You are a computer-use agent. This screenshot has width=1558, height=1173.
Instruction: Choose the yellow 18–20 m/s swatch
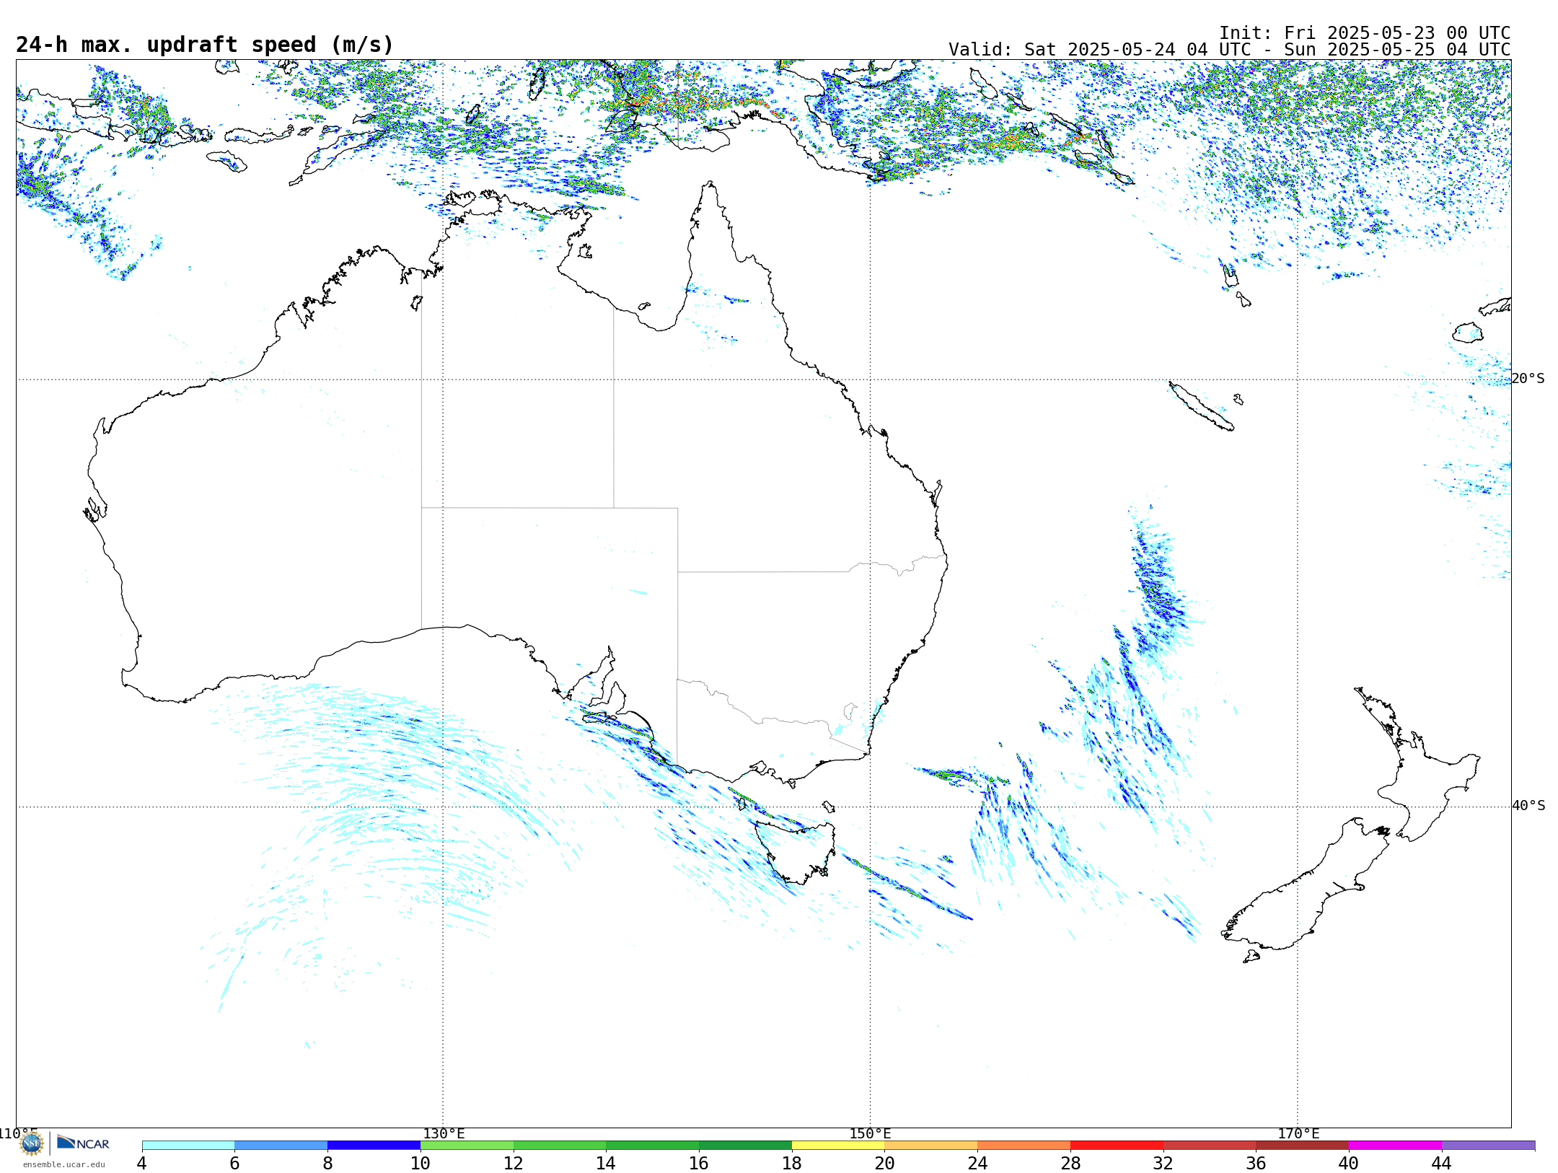click(838, 1146)
